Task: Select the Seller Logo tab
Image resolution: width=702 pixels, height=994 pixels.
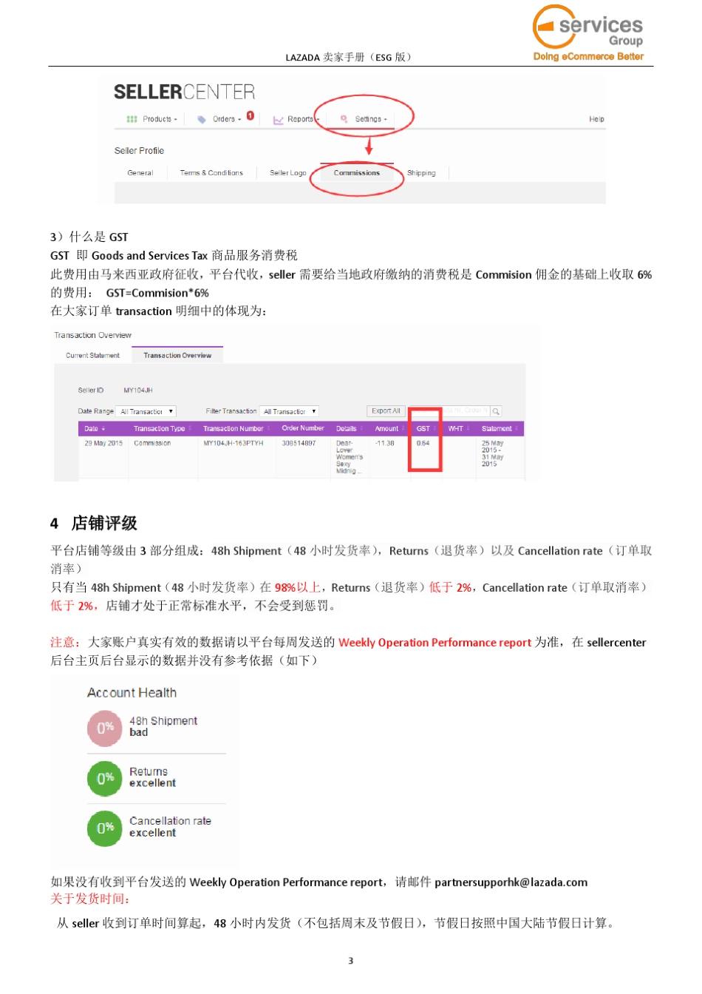Action: point(288,173)
